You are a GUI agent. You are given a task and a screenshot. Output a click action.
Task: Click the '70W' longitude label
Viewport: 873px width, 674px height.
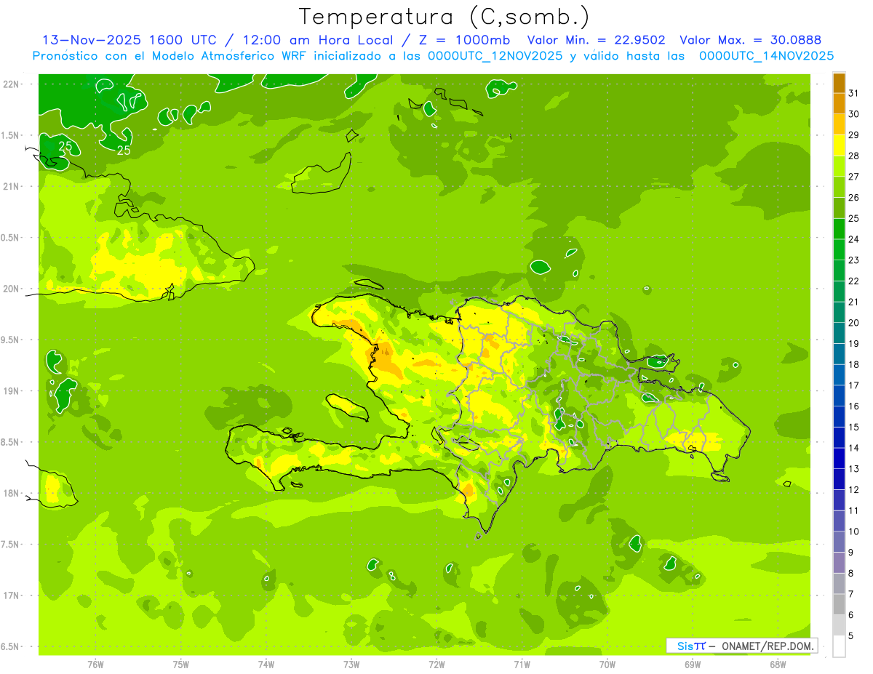pyautogui.click(x=607, y=664)
